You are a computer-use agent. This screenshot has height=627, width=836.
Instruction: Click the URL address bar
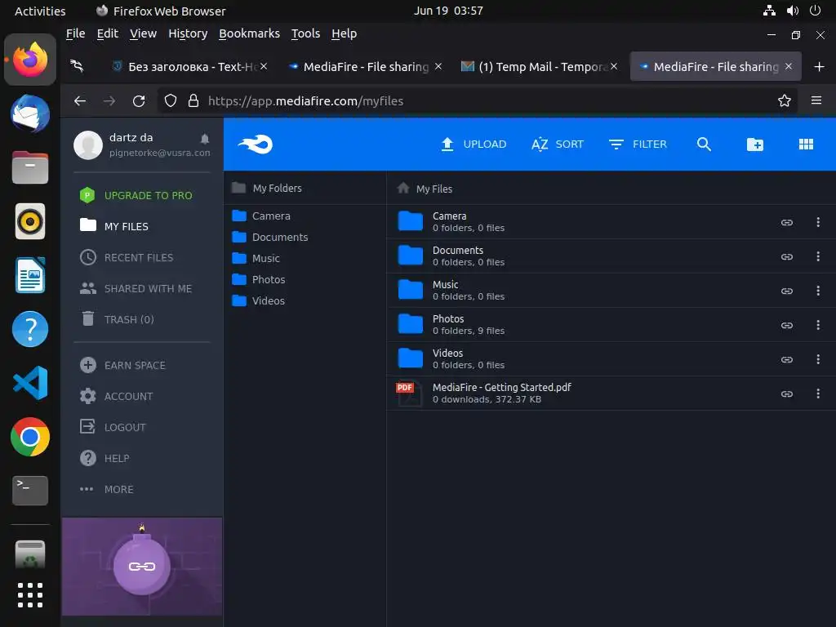(x=477, y=100)
